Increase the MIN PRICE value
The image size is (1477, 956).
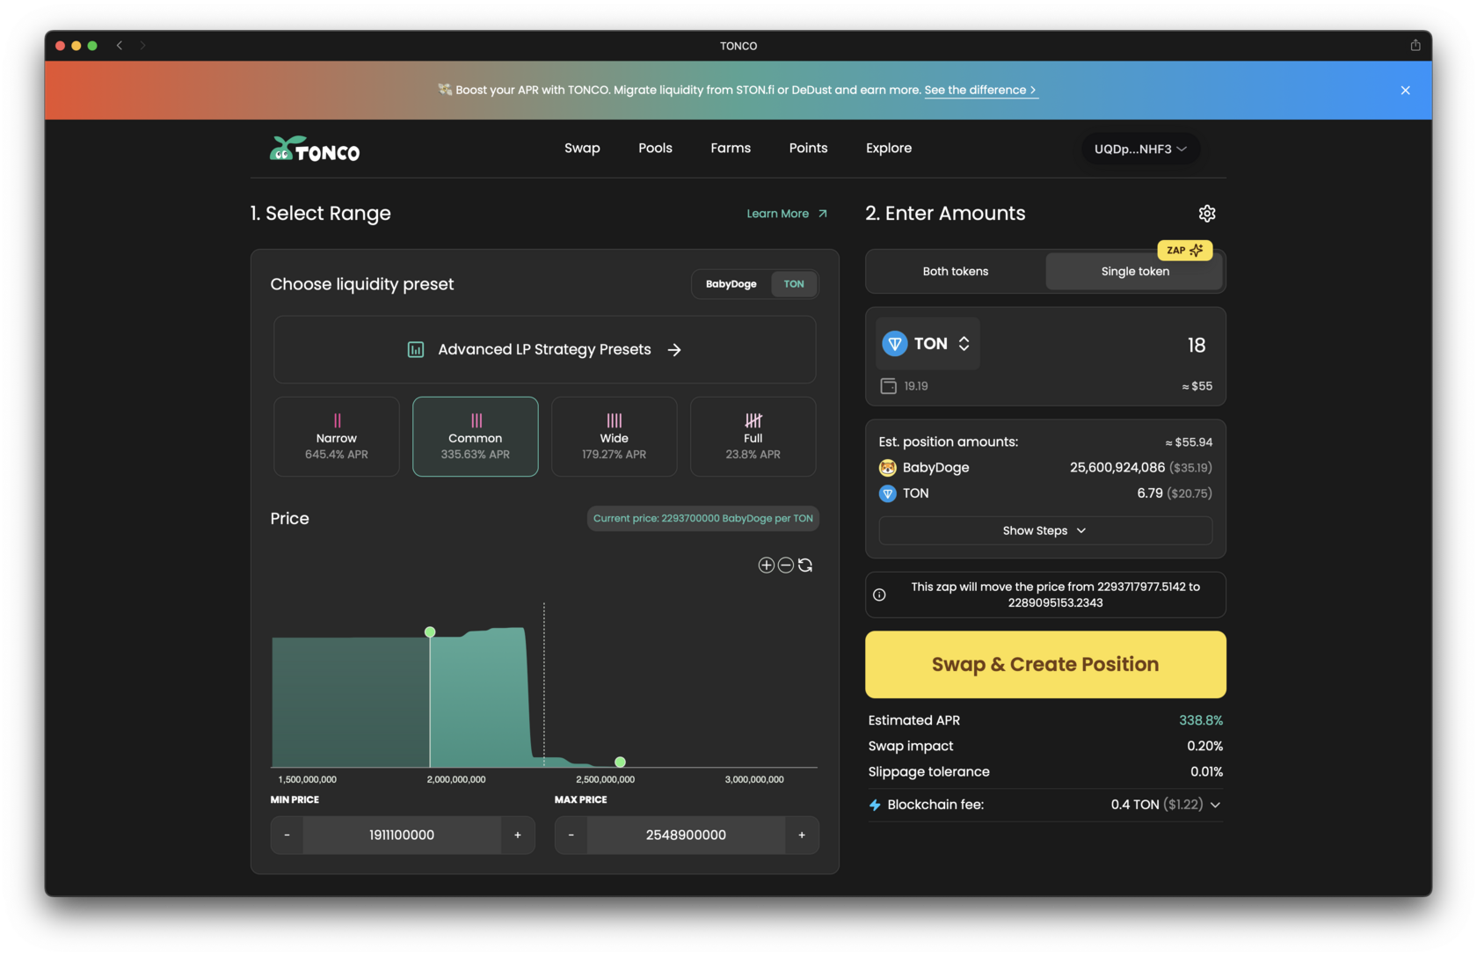point(518,836)
